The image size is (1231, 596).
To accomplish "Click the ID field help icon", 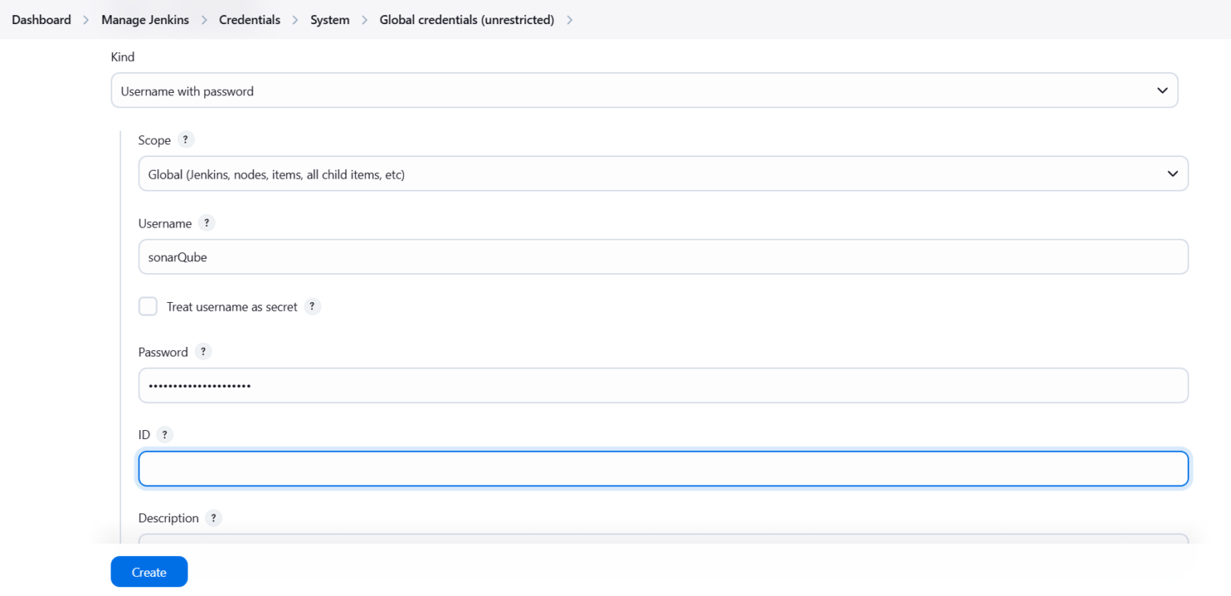I will (x=165, y=434).
